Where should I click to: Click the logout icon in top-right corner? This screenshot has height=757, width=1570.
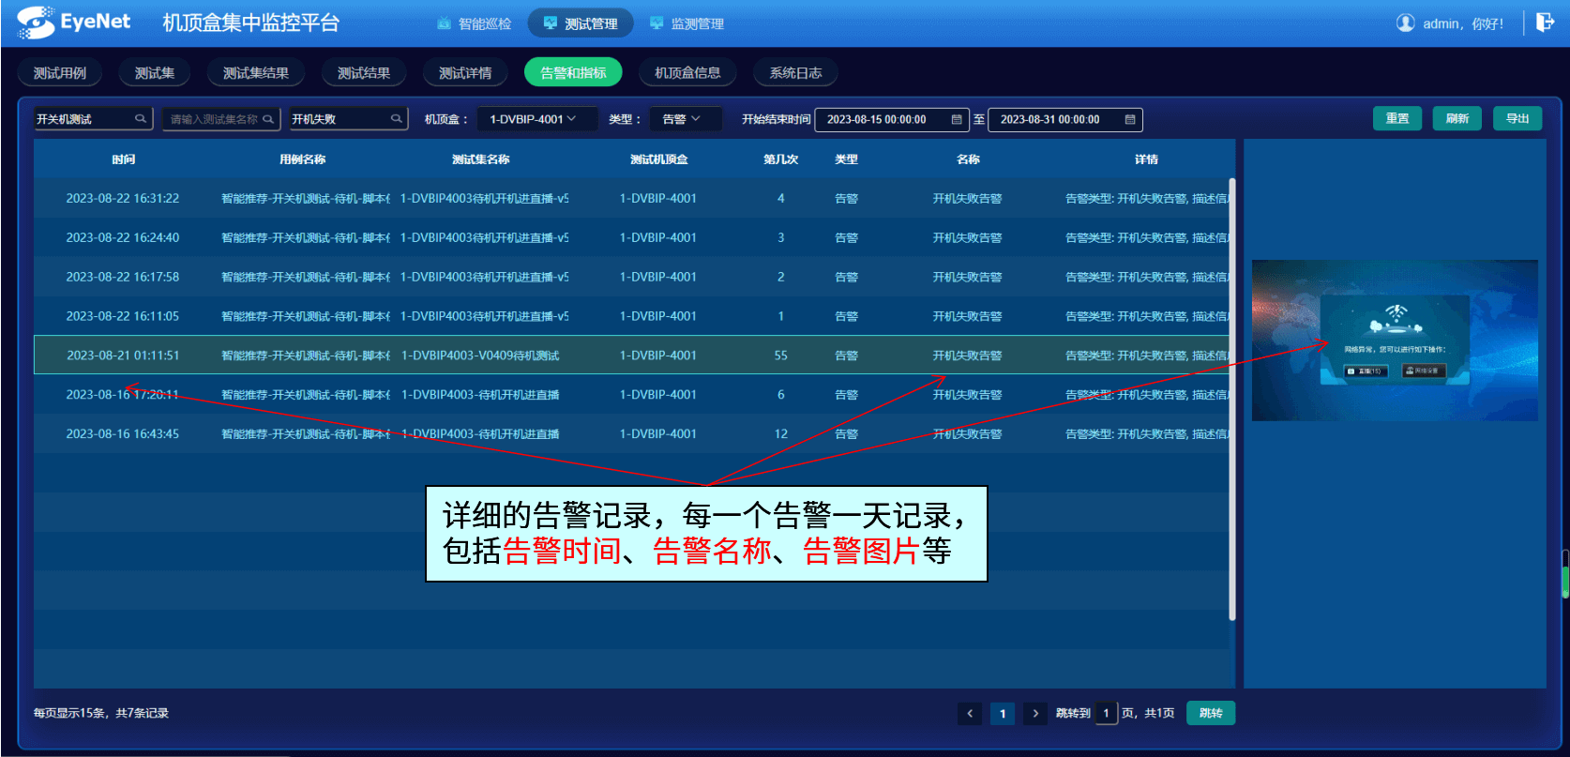click(x=1545, y=23)
